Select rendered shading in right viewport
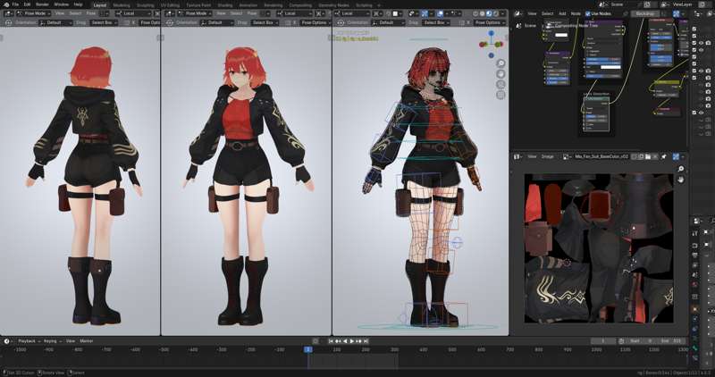Image resolution: width=715 pixels, height=377 pixels. 496,13
